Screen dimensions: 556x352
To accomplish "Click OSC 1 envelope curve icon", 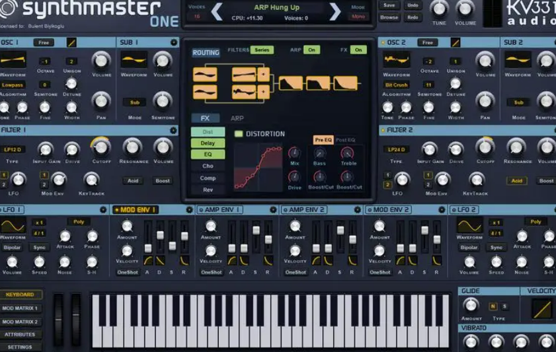I will coord(71,42).
